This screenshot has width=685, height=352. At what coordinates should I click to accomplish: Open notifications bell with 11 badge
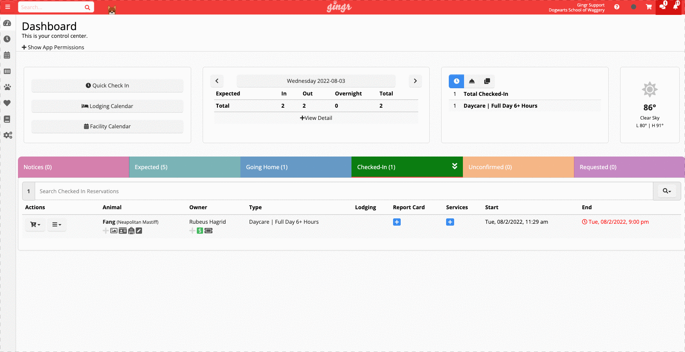pyautogui.click(x=676, y=6)
